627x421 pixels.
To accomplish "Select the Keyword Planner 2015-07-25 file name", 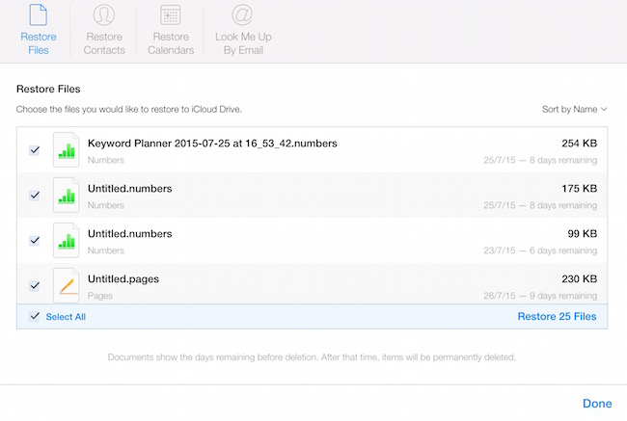I will pyautogui.click(x=211, y=144).
